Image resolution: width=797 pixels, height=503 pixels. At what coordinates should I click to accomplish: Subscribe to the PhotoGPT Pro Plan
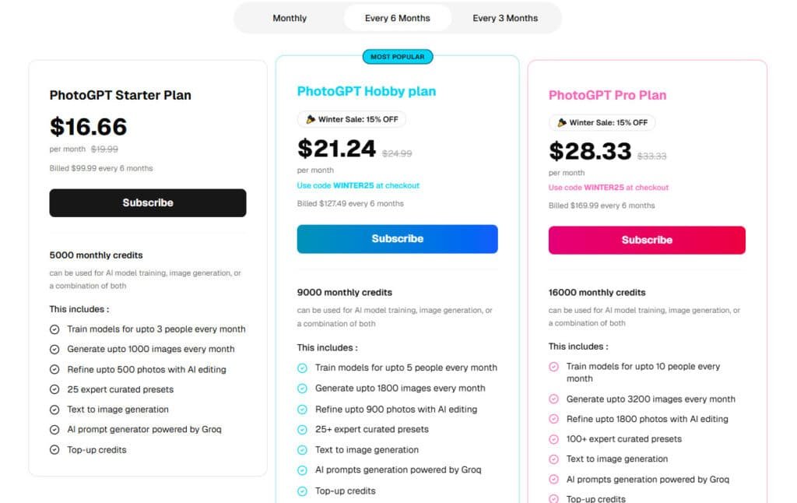click(647, 240)
